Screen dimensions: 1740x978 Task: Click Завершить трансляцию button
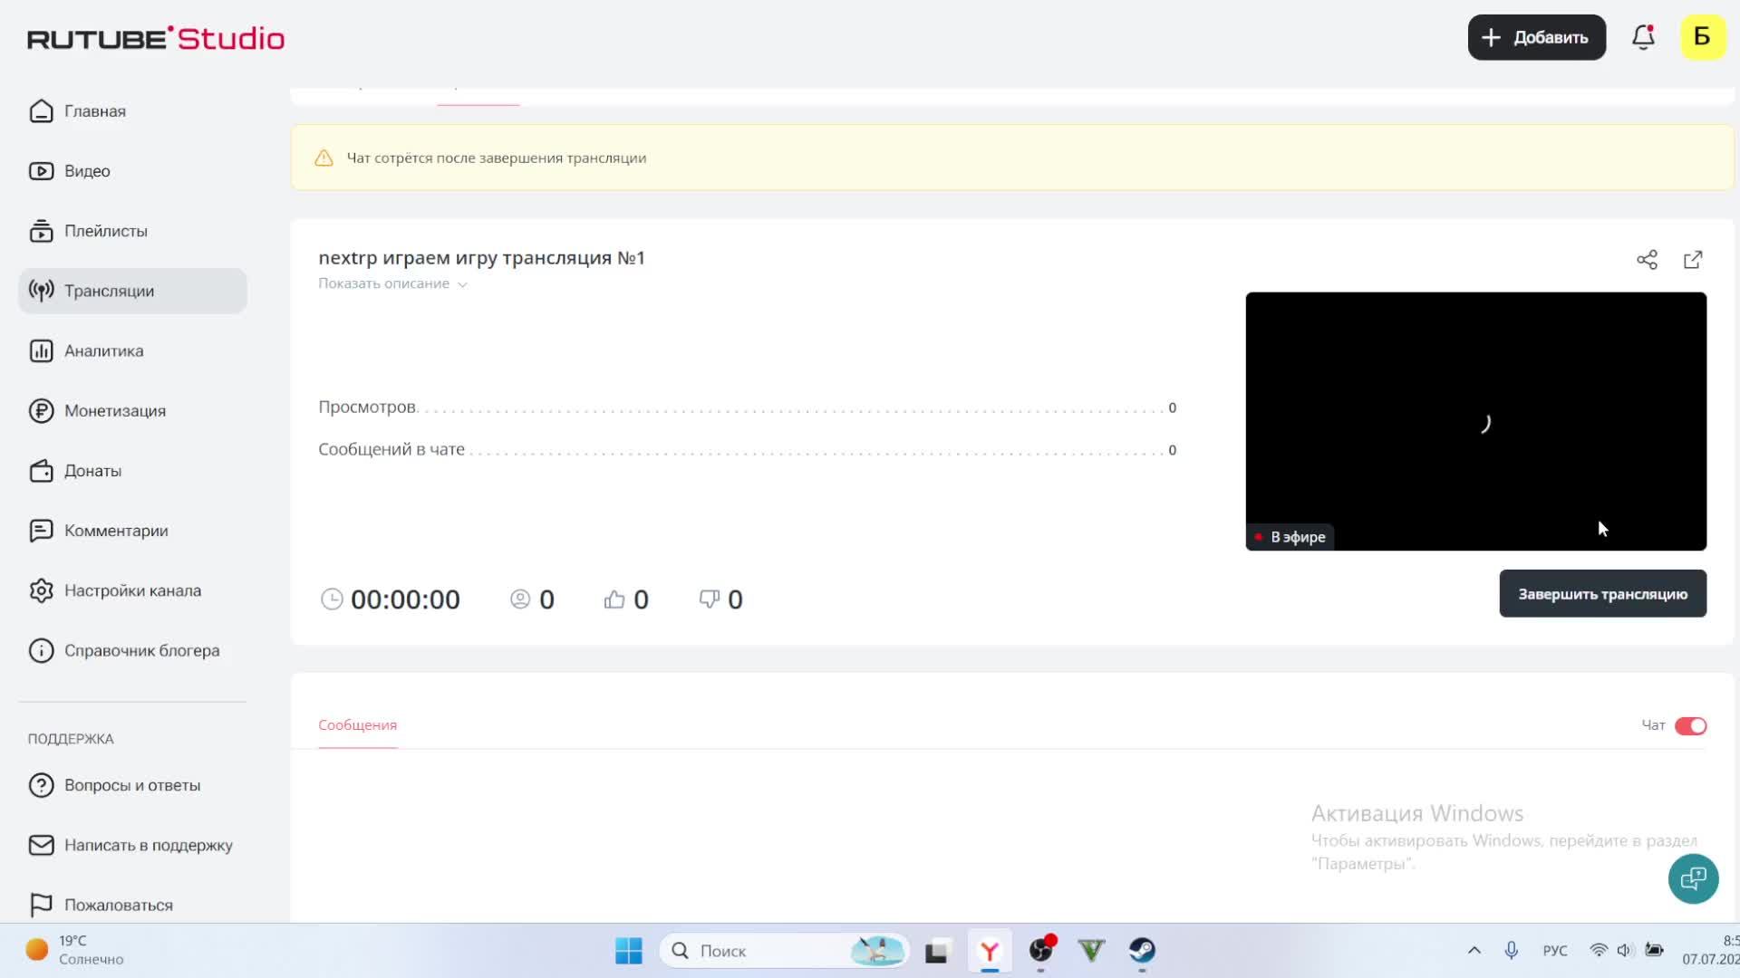coord(1601,594)
